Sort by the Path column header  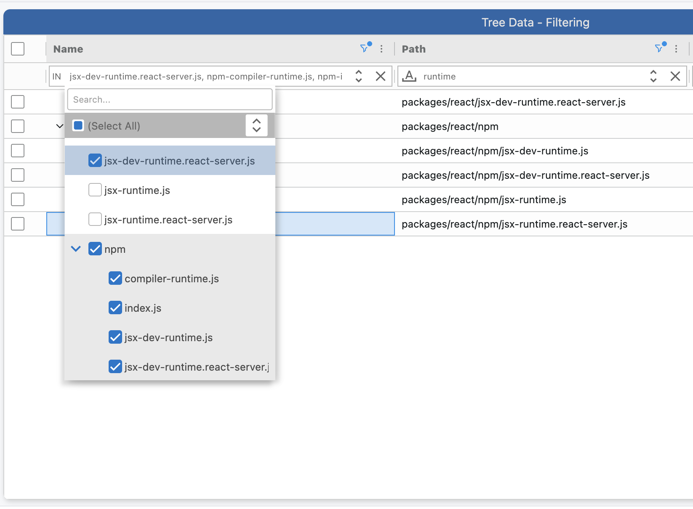pos(414,49)
